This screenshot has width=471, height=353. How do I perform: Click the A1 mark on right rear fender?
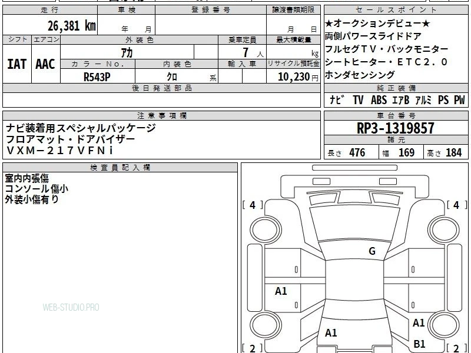click(419, 323)
